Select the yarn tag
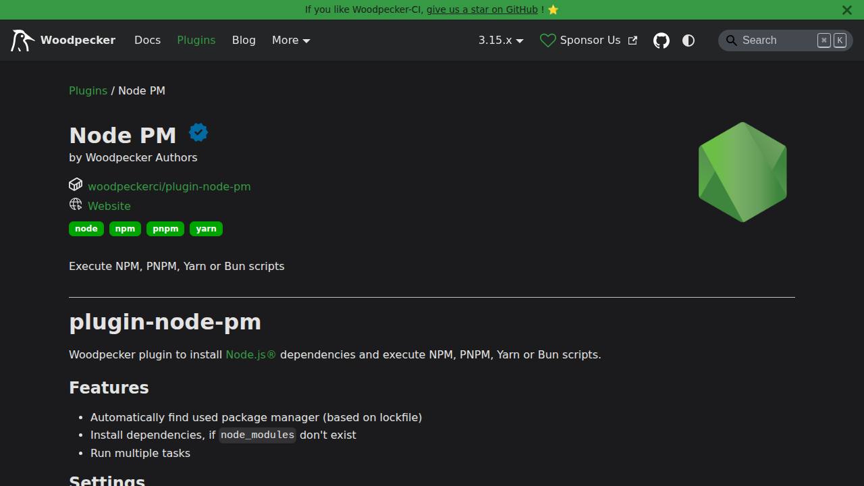This screenshot has height=486, width=864. pyautogui.click(x=206, y=229)
